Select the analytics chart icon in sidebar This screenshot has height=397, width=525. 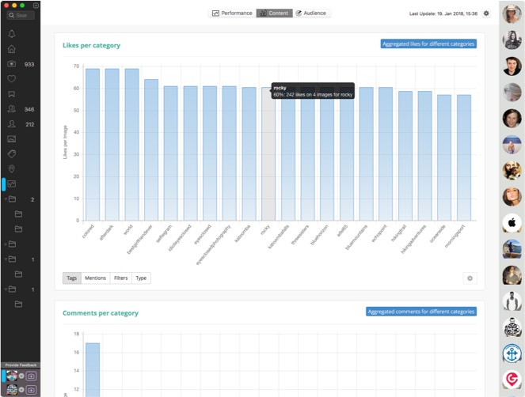coord(11,184)
